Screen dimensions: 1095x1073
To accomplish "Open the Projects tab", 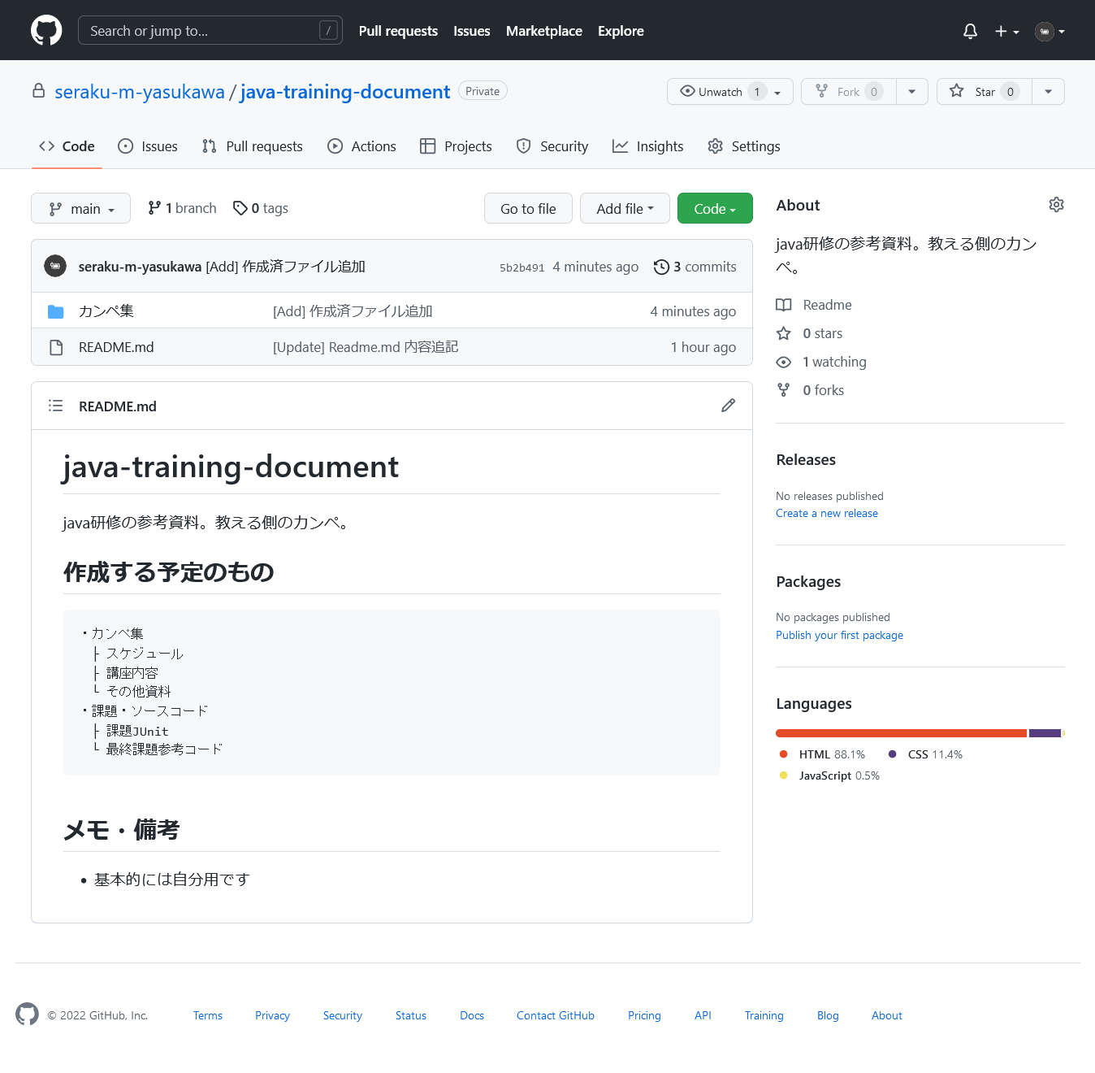I will coord(456,146).
